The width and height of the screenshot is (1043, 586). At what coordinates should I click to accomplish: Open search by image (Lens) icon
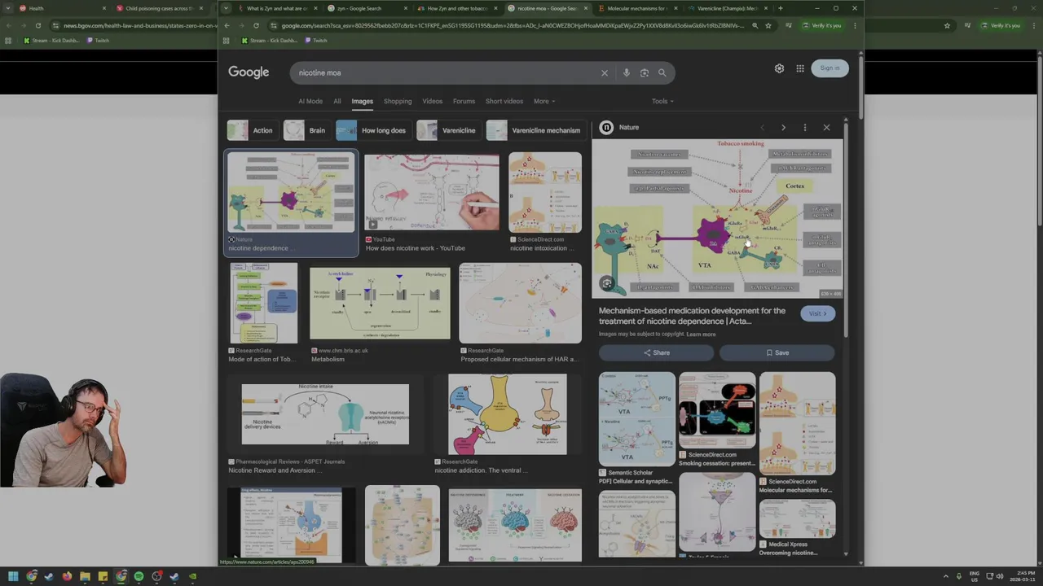[x=644, y=72]
